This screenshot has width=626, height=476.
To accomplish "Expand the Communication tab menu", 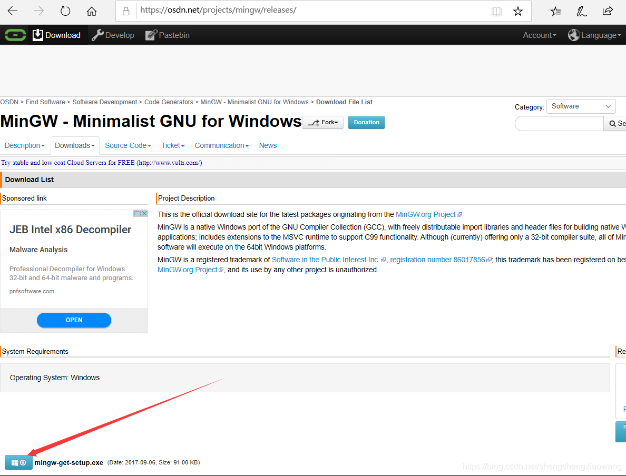I will [221, 146].
